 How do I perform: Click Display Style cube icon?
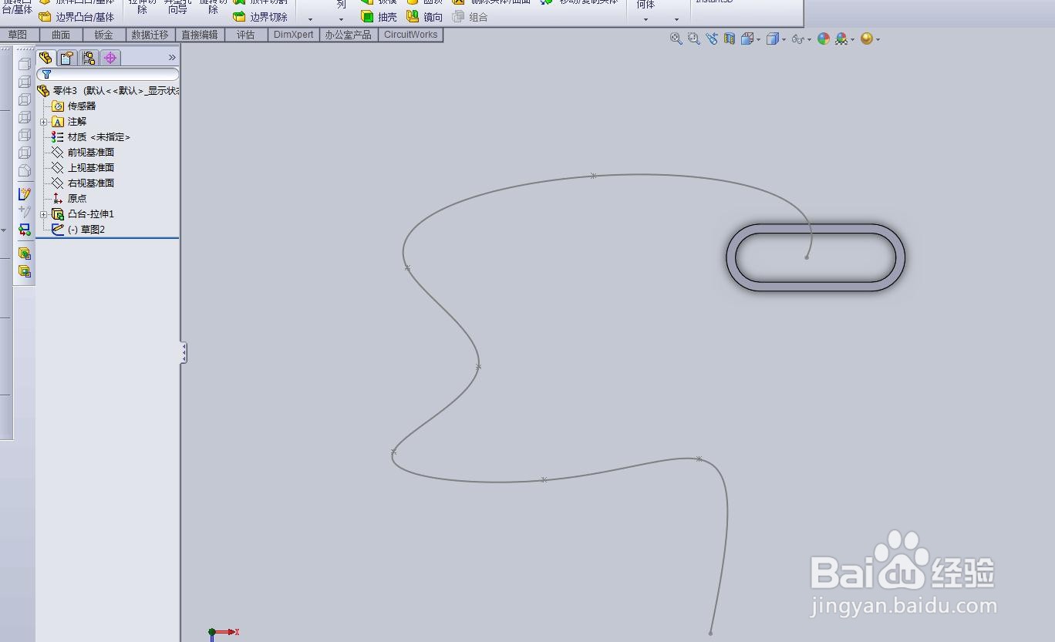pyautogui.click(x=772, y=39)
